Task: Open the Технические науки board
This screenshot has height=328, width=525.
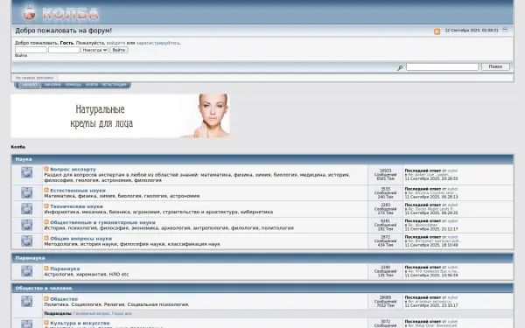Action: (x=77, y=206)
